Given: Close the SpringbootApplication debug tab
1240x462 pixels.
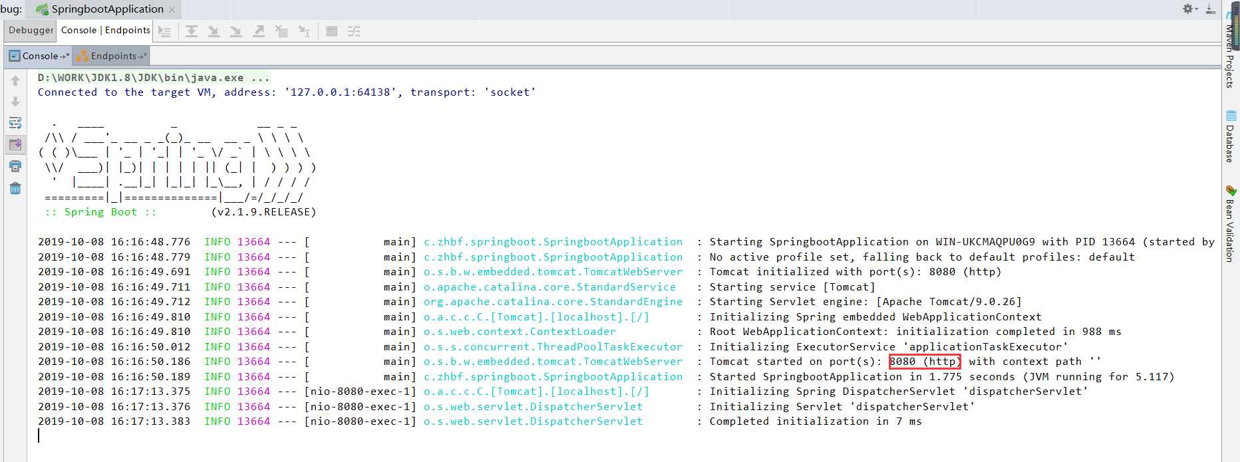Looking at the screenshot, I should (x=172, y=10).
